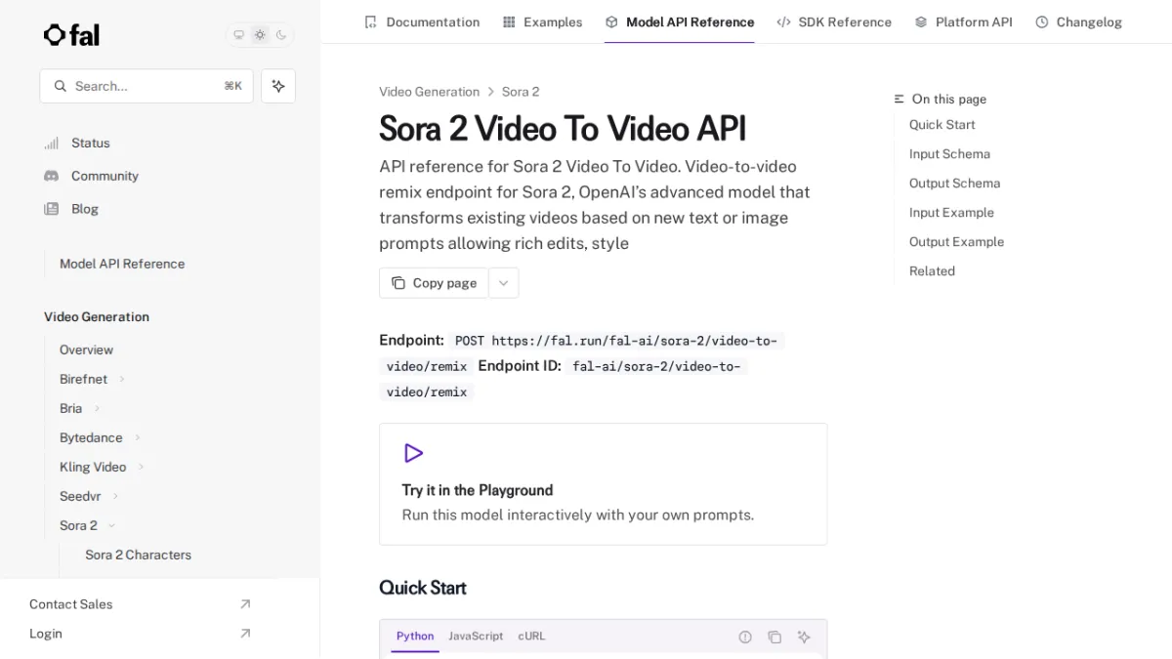Switch to dark theme moon icon
This screenshot has height=659, width=1172.
[281, 35]
